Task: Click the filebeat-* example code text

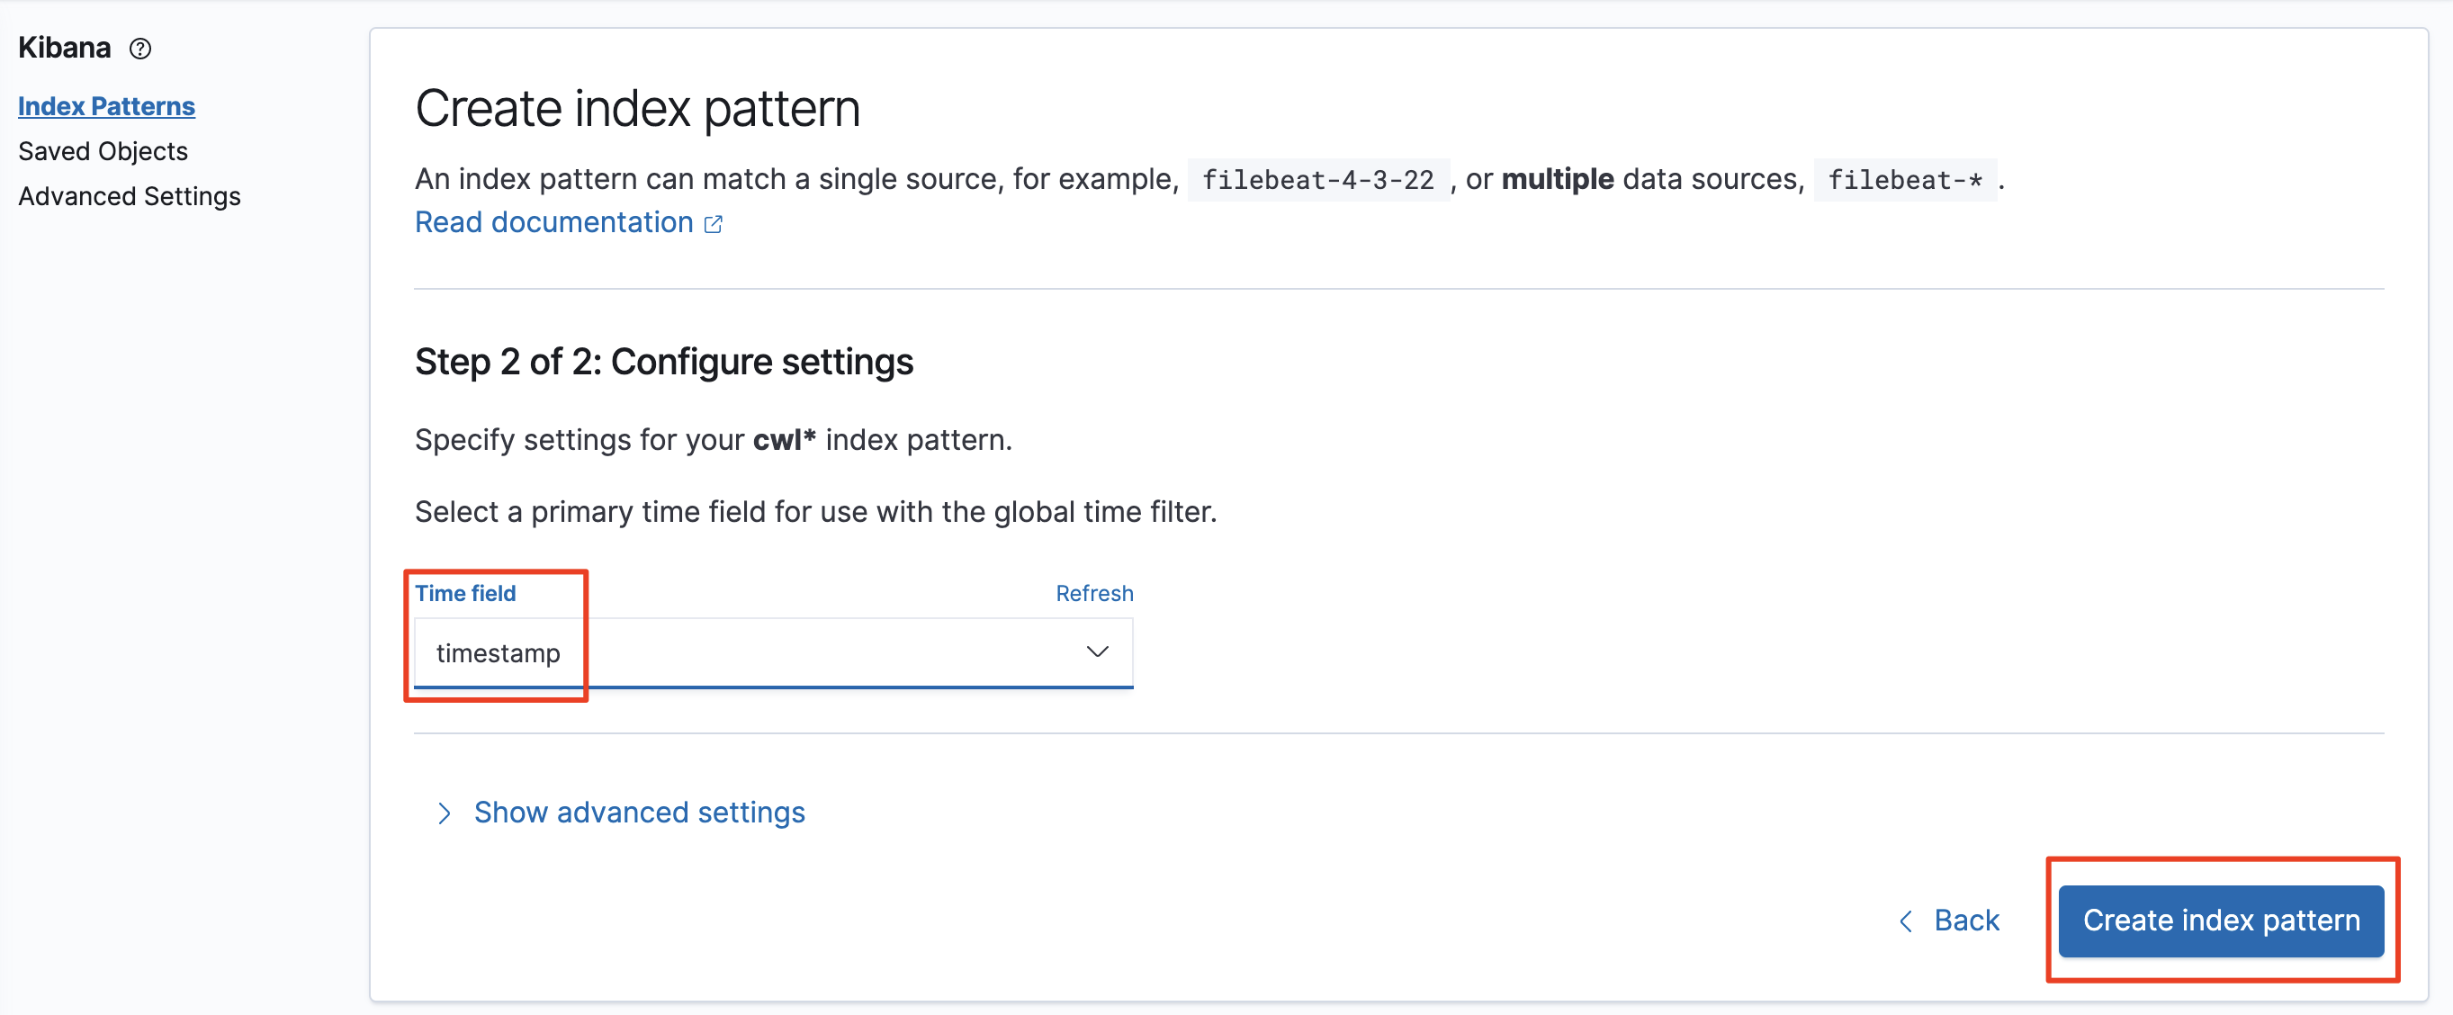Action: click(x=1904, y=180)
